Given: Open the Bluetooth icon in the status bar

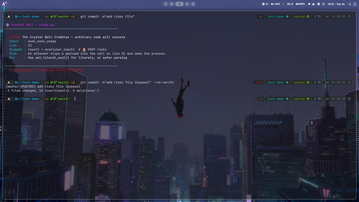Looking at the screenshot, I should click(284, 4).
